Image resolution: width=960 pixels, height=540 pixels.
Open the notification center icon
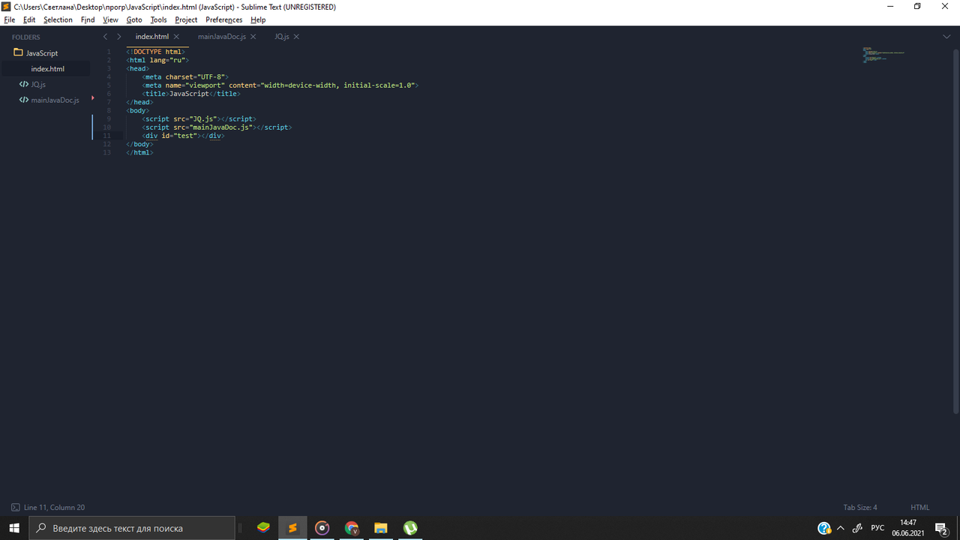(x=942, y=528)
